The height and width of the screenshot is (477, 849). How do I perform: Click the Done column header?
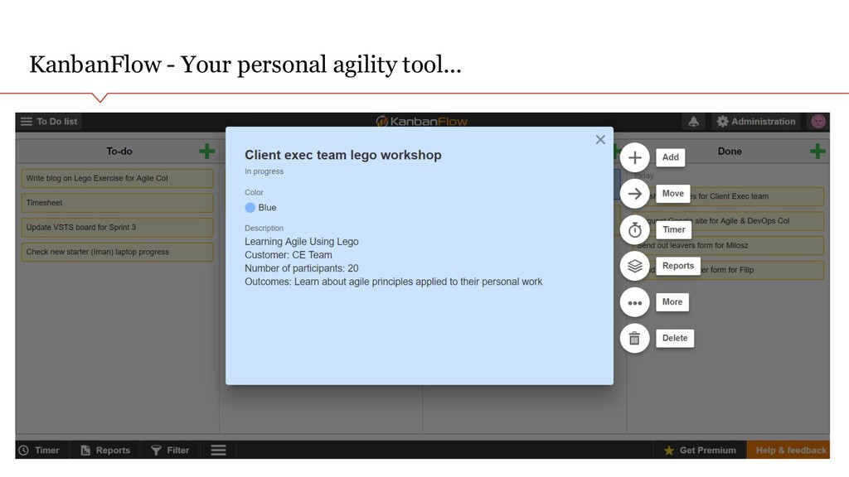click(x=730, y=152)
